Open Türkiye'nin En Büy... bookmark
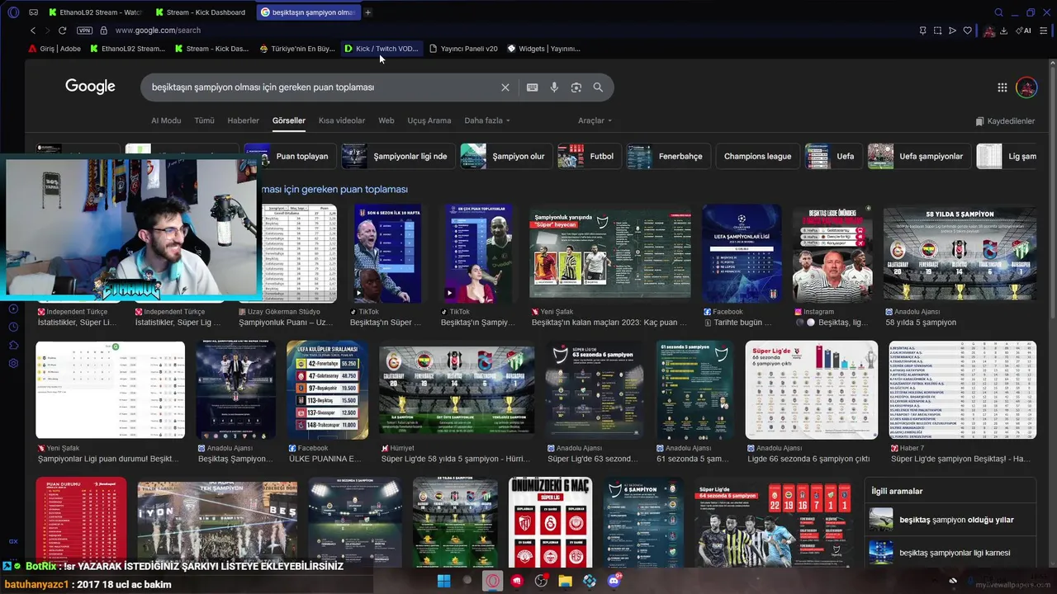This screenshot has height=594, width=1057. pos(297,49)
